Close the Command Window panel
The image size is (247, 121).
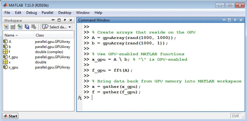241,20
